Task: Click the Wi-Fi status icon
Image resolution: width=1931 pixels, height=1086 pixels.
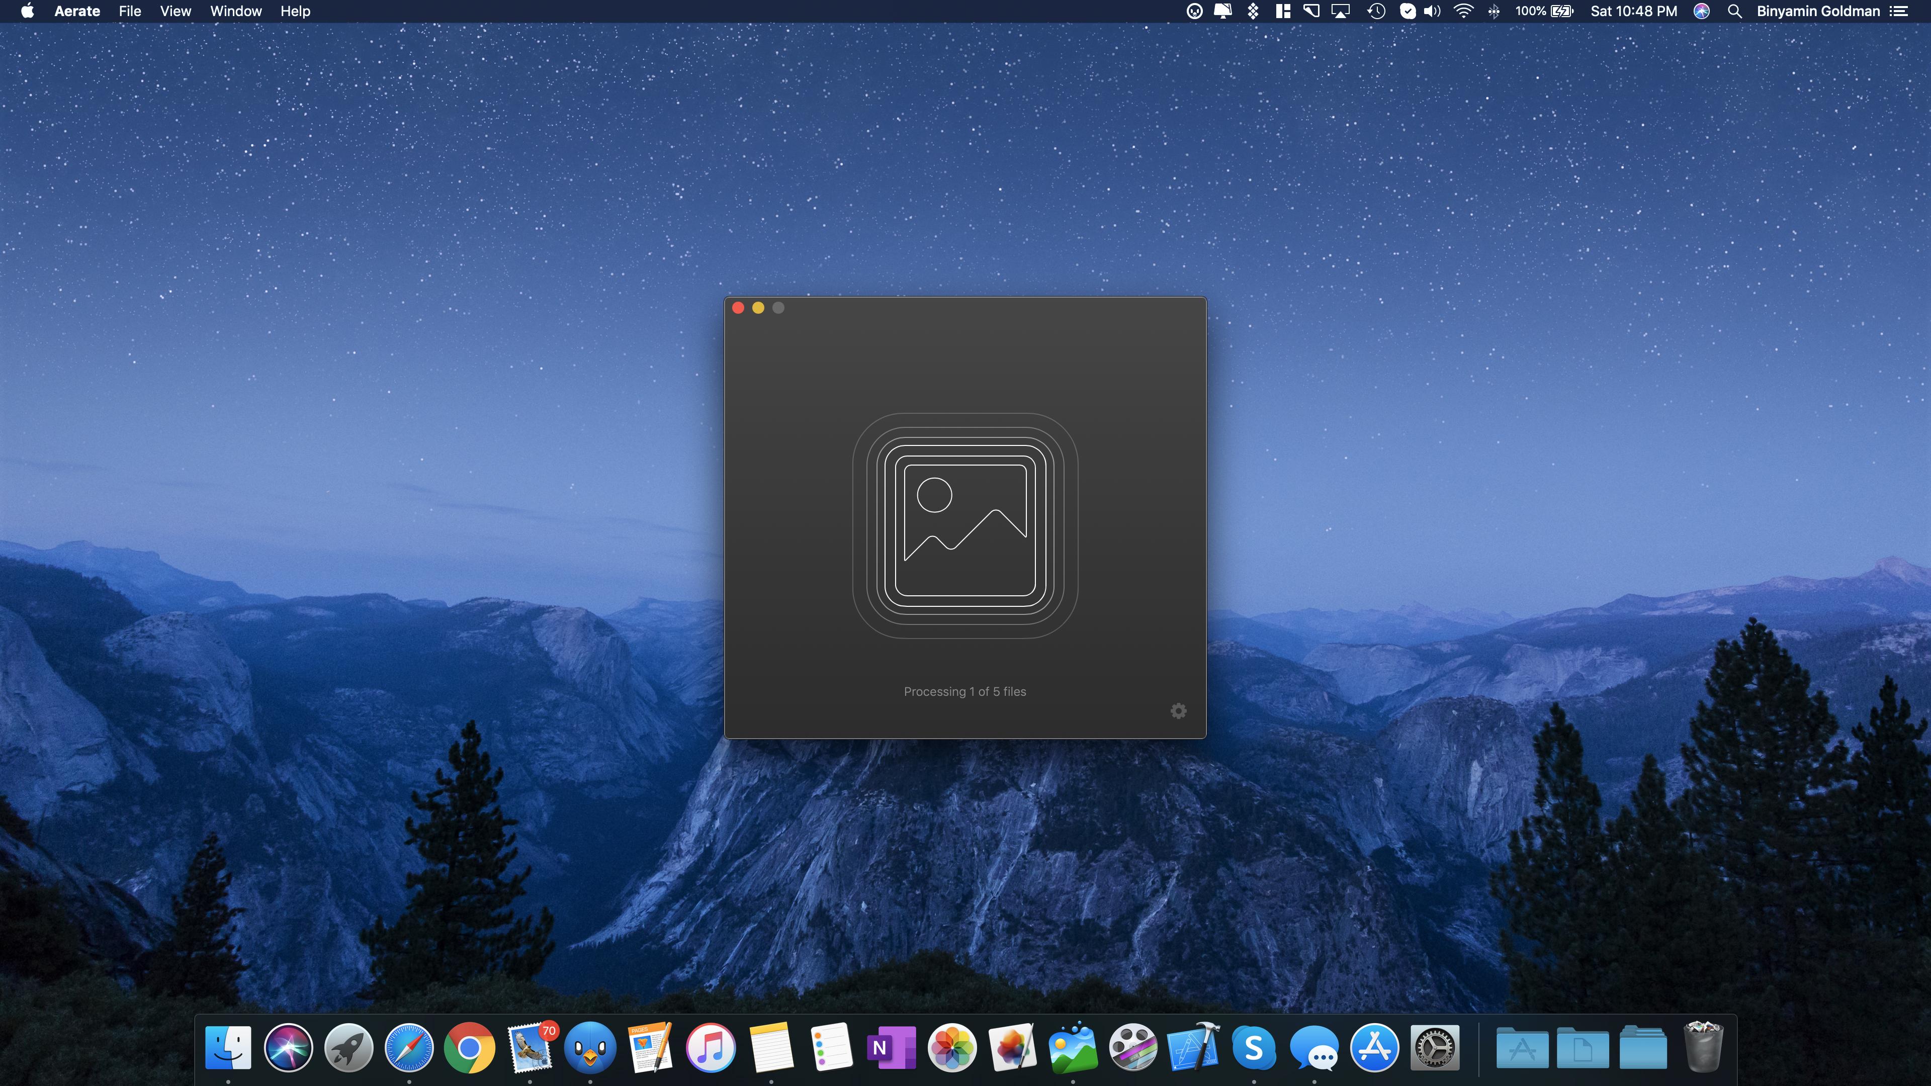Action: pyautogui.click(x=1462, y=11)
